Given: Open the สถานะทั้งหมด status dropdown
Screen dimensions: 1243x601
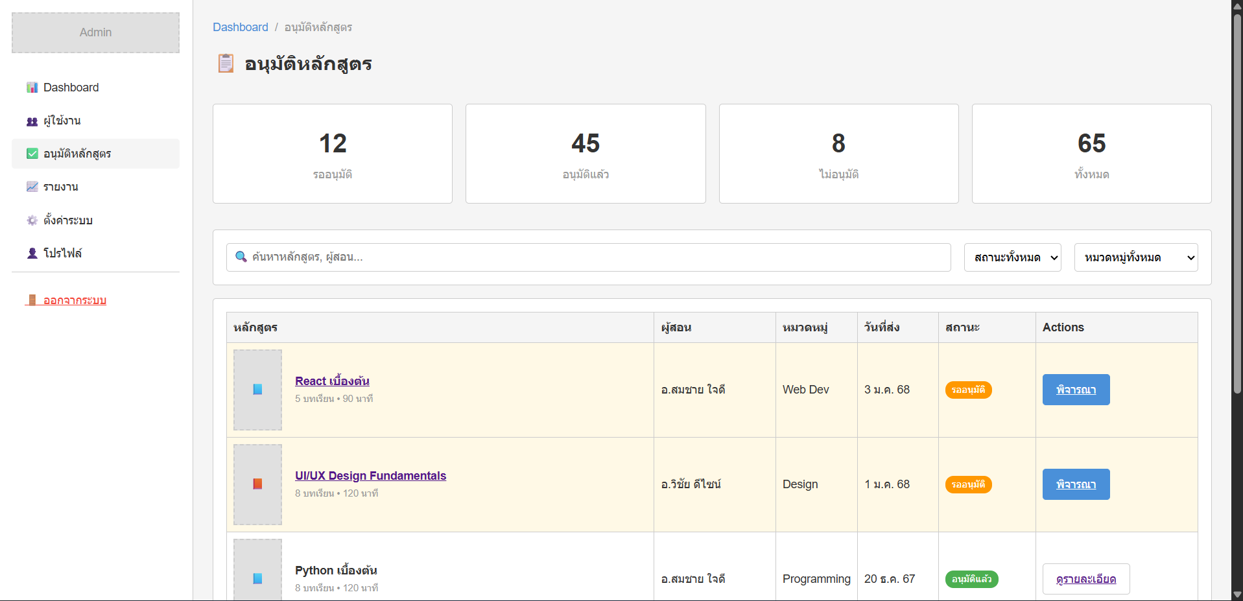Looking at the screenshot, I should coord(1012,257).
